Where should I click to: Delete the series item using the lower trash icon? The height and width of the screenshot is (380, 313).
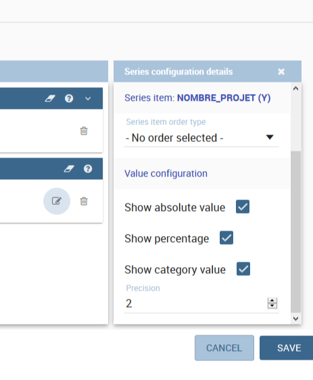84,201
